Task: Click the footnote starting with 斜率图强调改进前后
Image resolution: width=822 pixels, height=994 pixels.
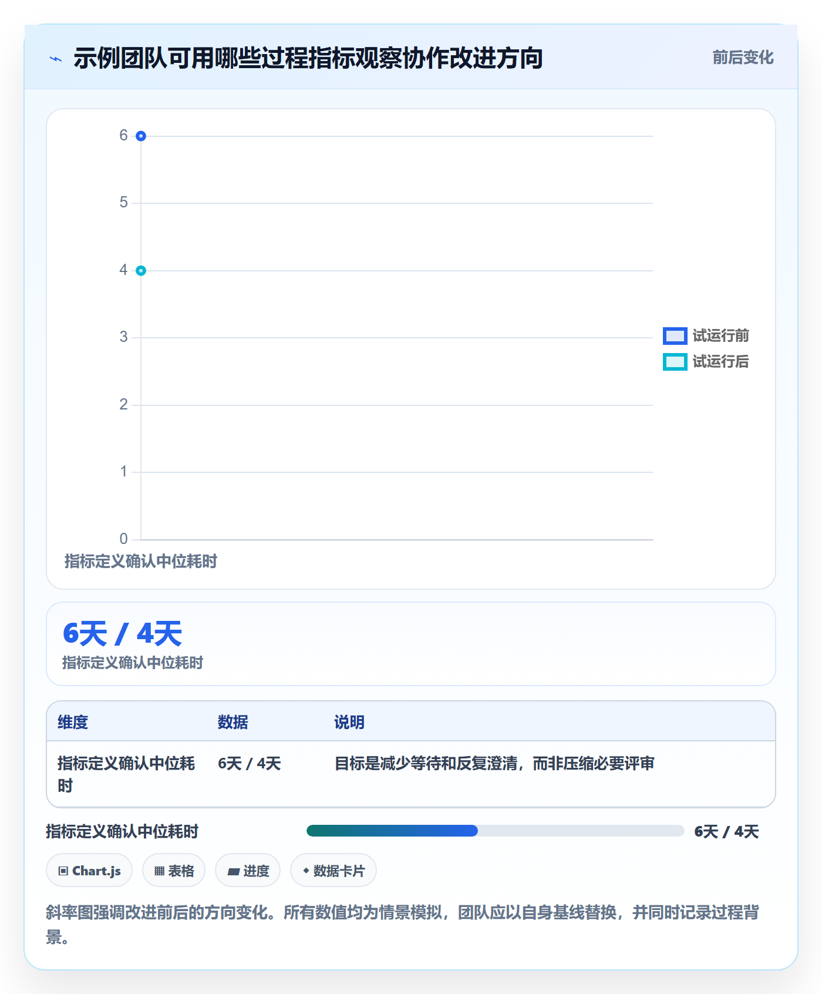Action: 403,924
